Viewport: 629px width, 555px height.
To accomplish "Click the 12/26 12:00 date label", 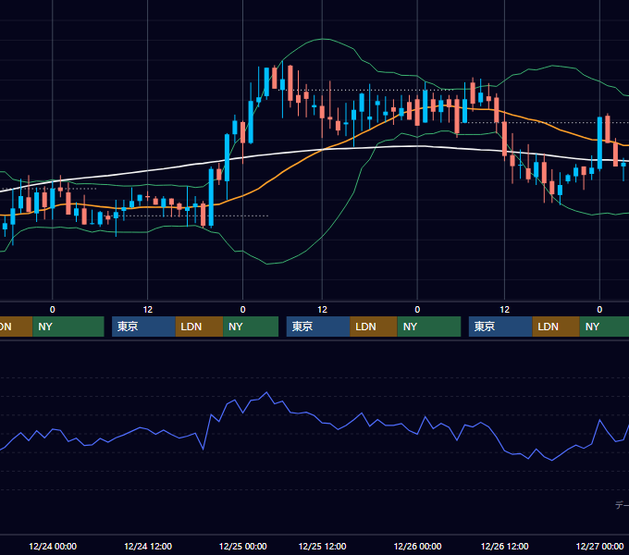I will pos(505,546).
